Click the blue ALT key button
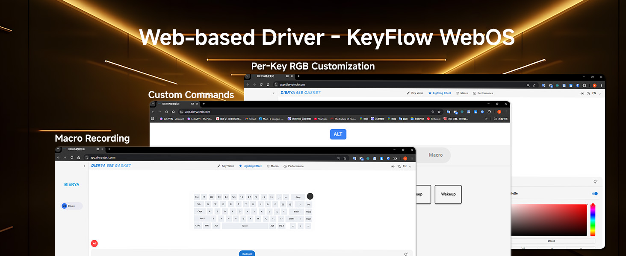This screenshot has height=256, width=626. 338,134
